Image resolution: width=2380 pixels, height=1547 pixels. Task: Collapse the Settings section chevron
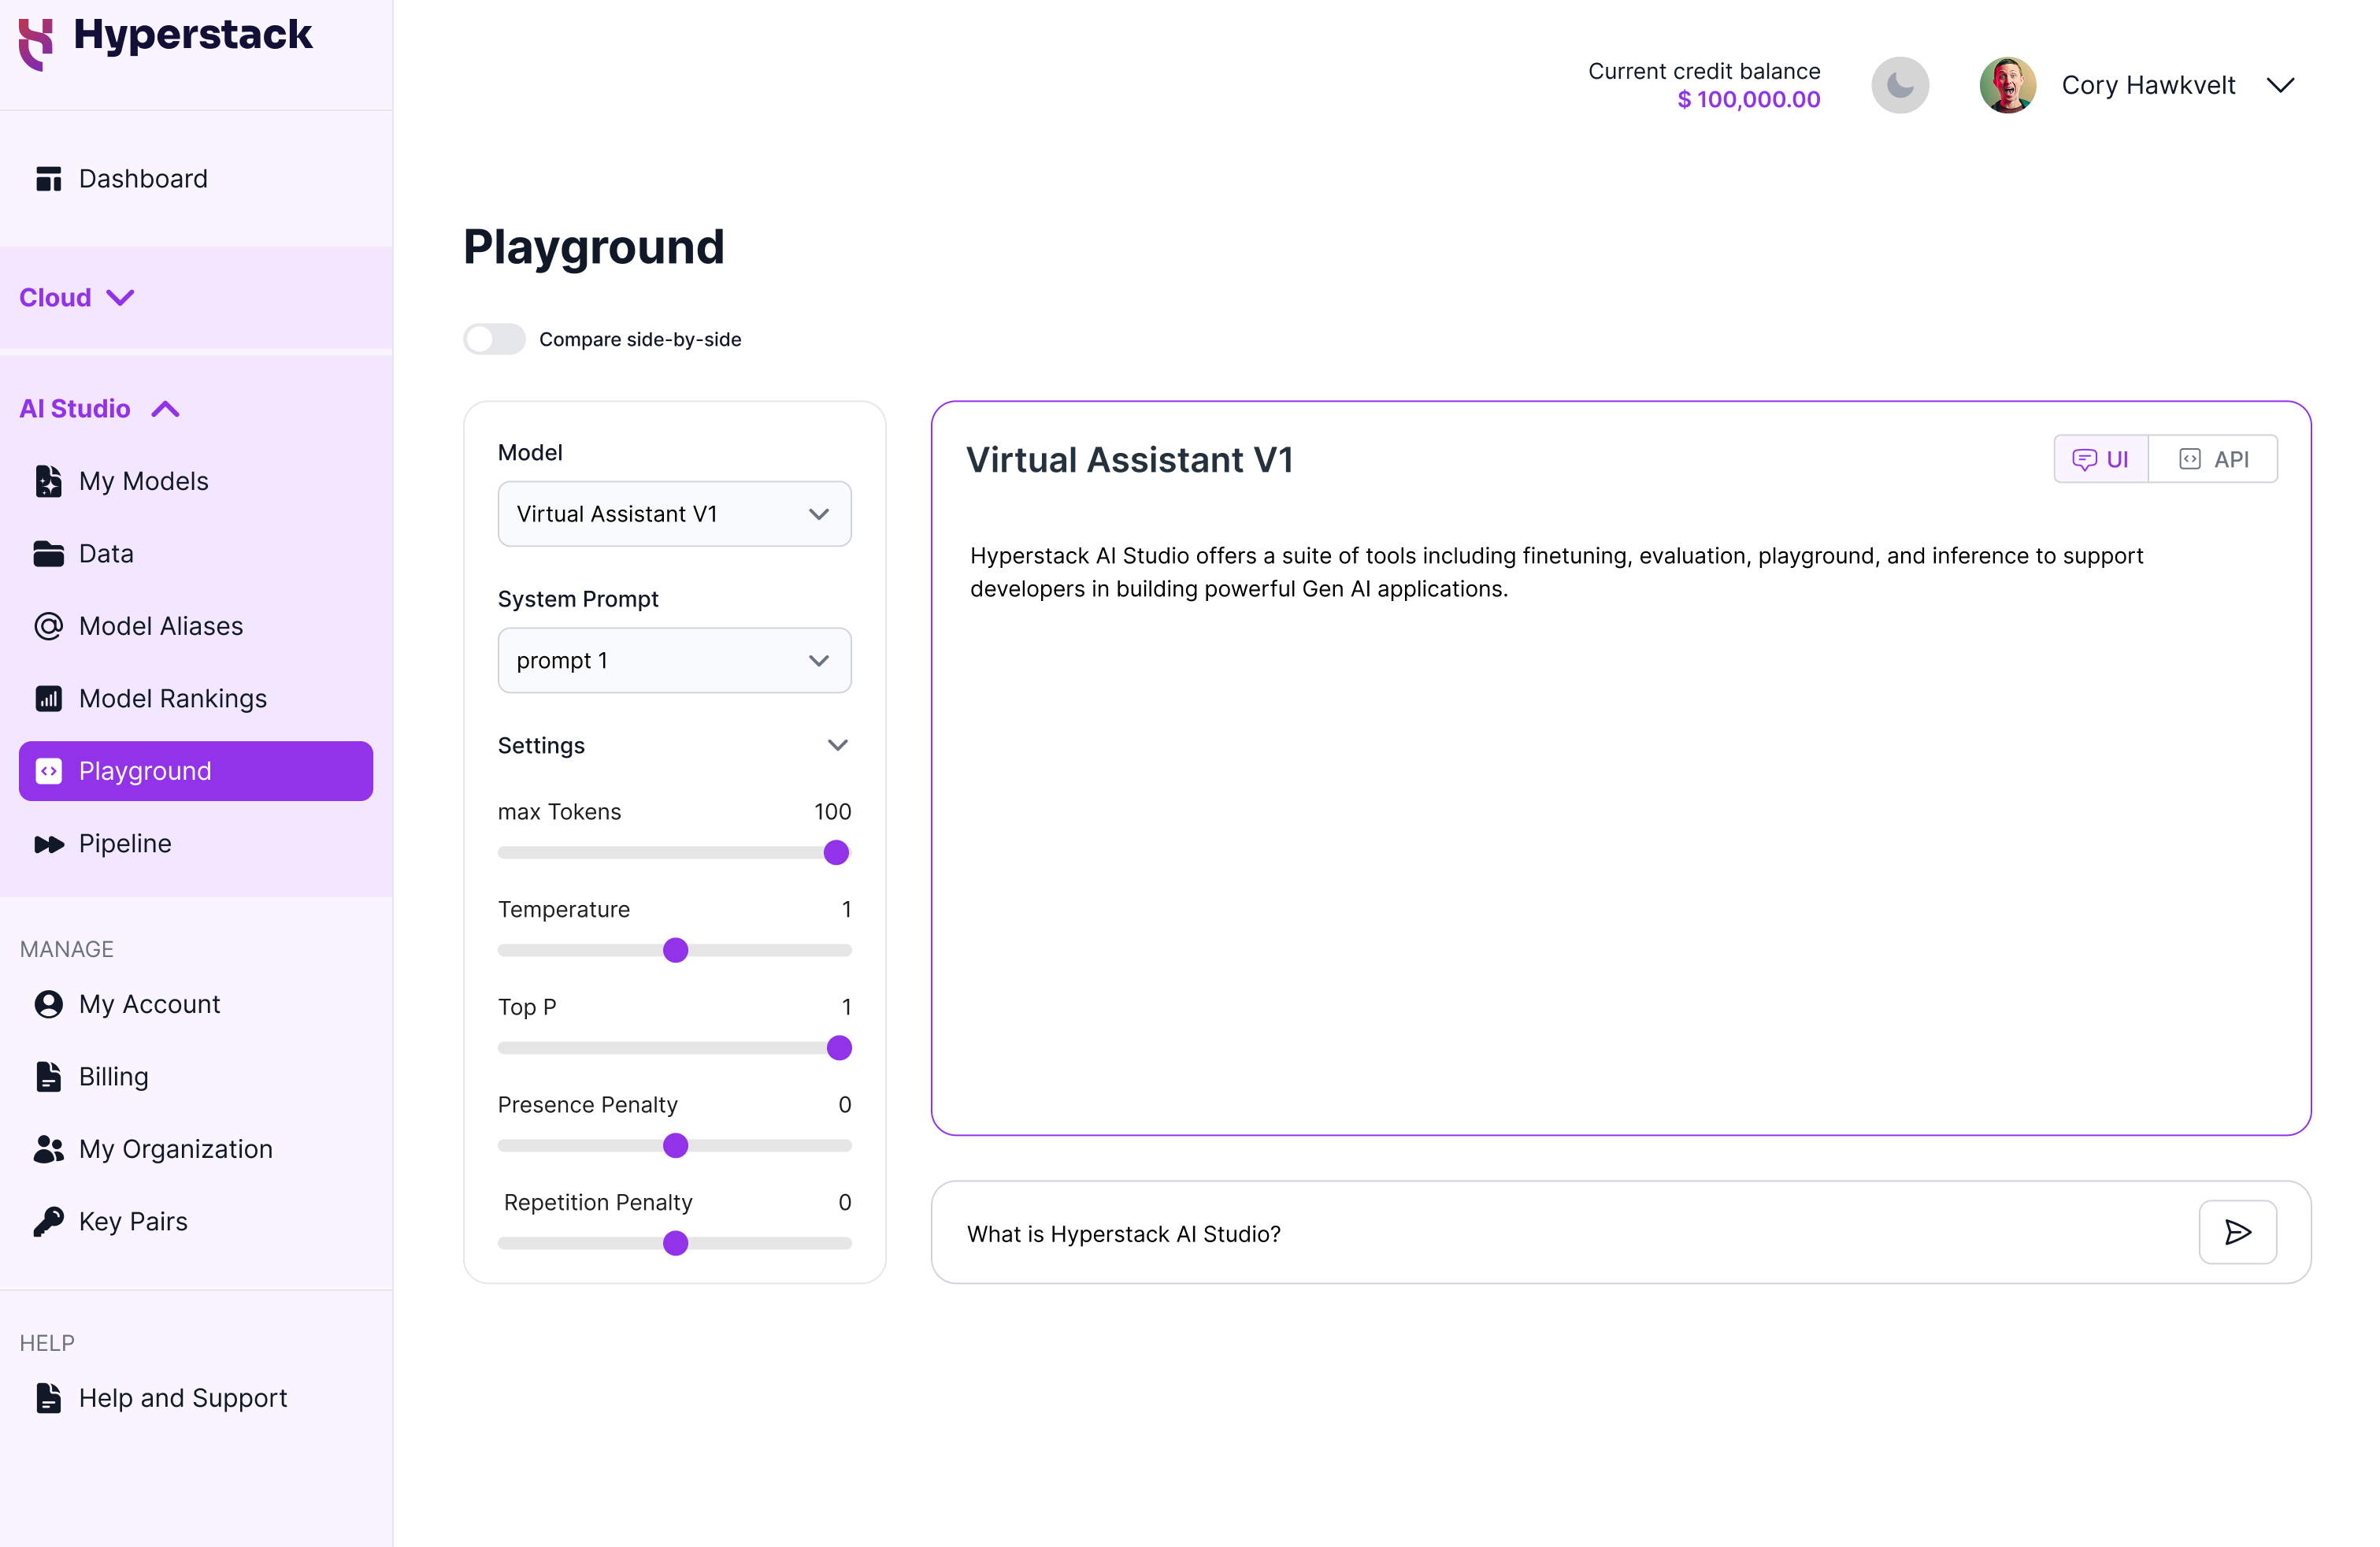838,745
